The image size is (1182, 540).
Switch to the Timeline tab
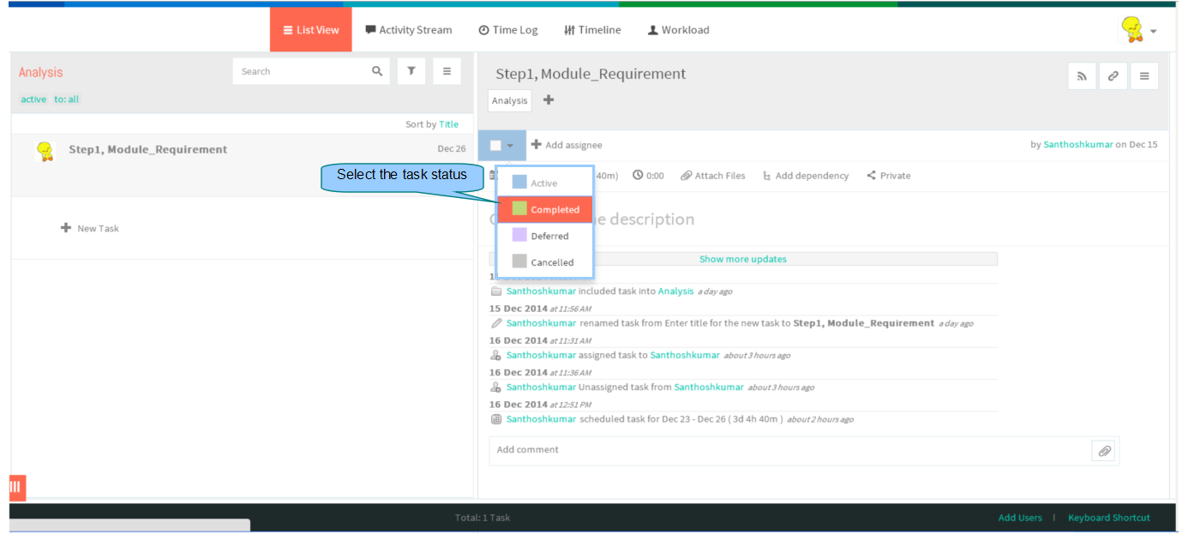[591, 30]
